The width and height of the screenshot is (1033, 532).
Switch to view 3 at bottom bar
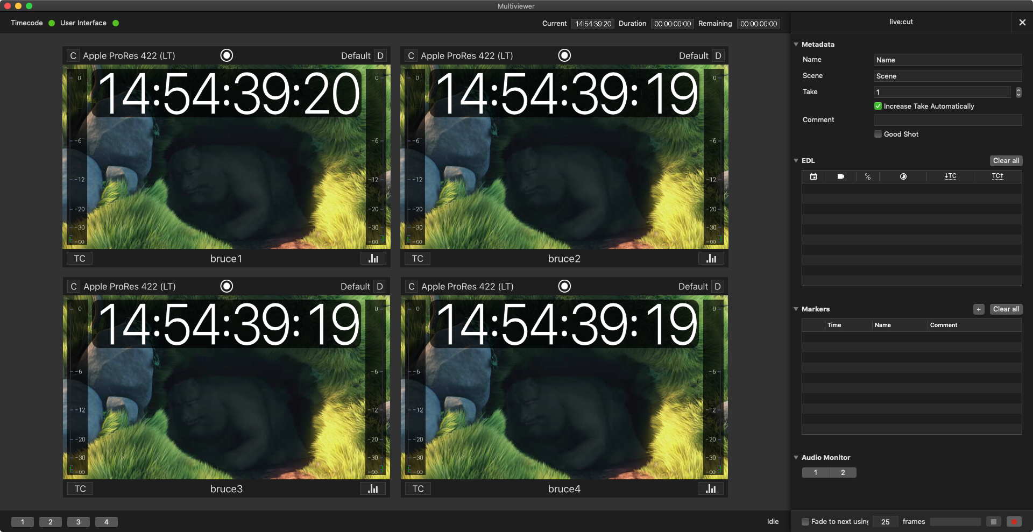[x=79, y=522]
